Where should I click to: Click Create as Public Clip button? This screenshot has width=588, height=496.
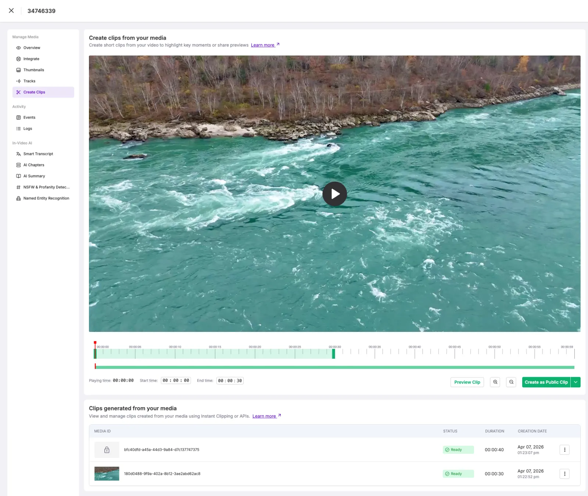click(x=546, y=382)
